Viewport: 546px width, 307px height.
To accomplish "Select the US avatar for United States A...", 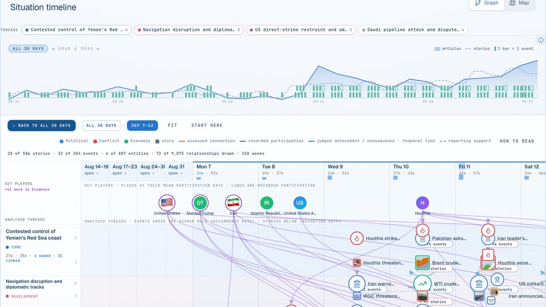I will click(x=300, y=203).
